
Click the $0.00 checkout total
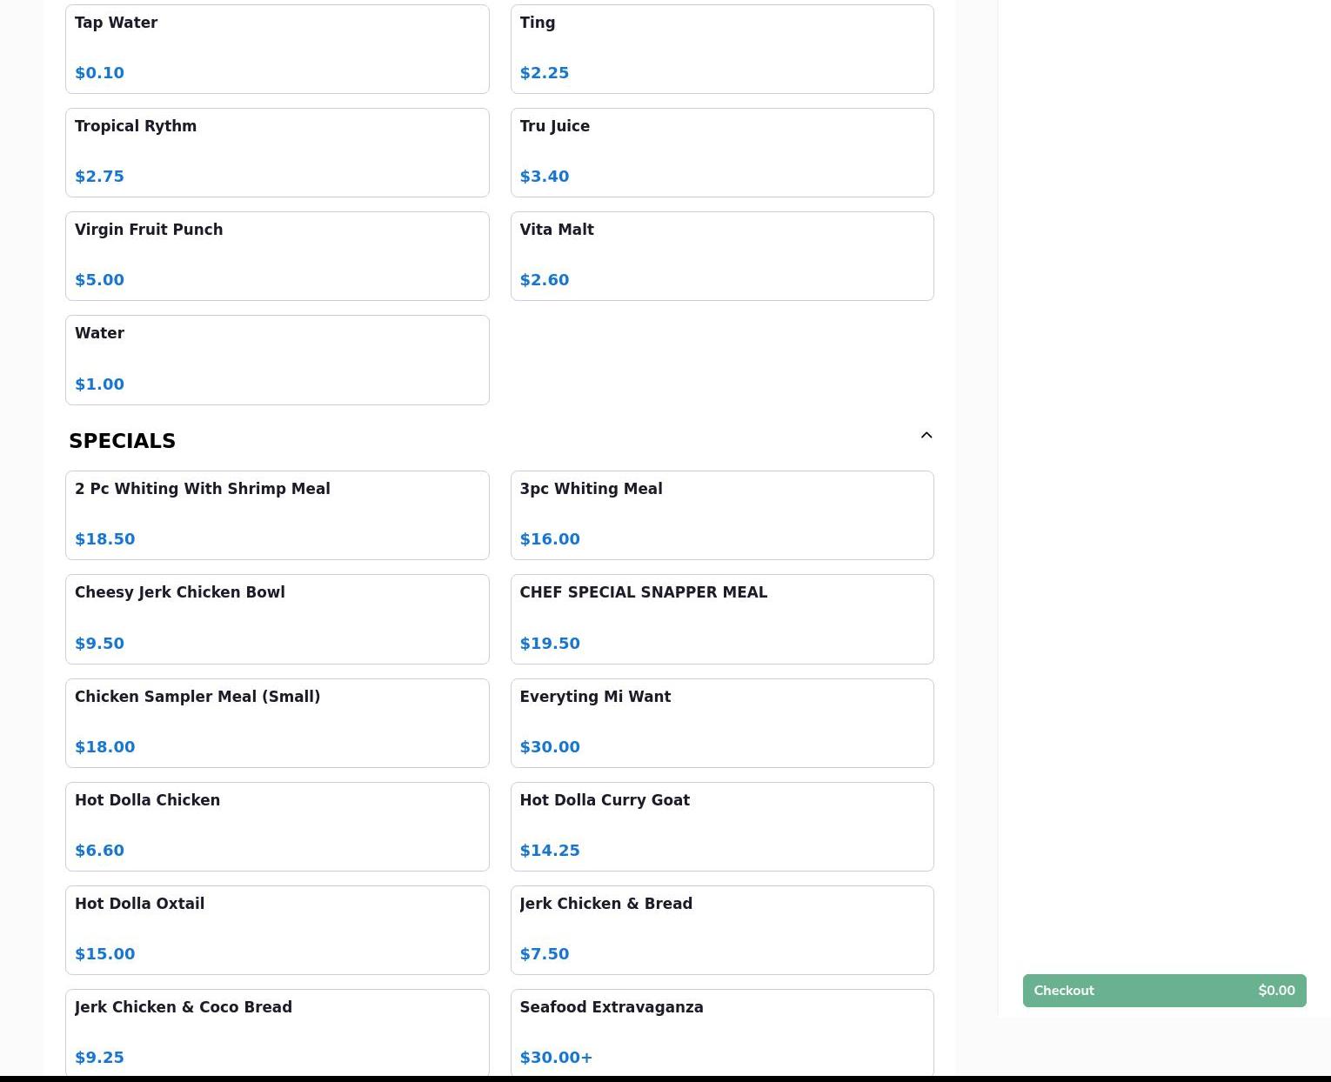click(1276, 991)
